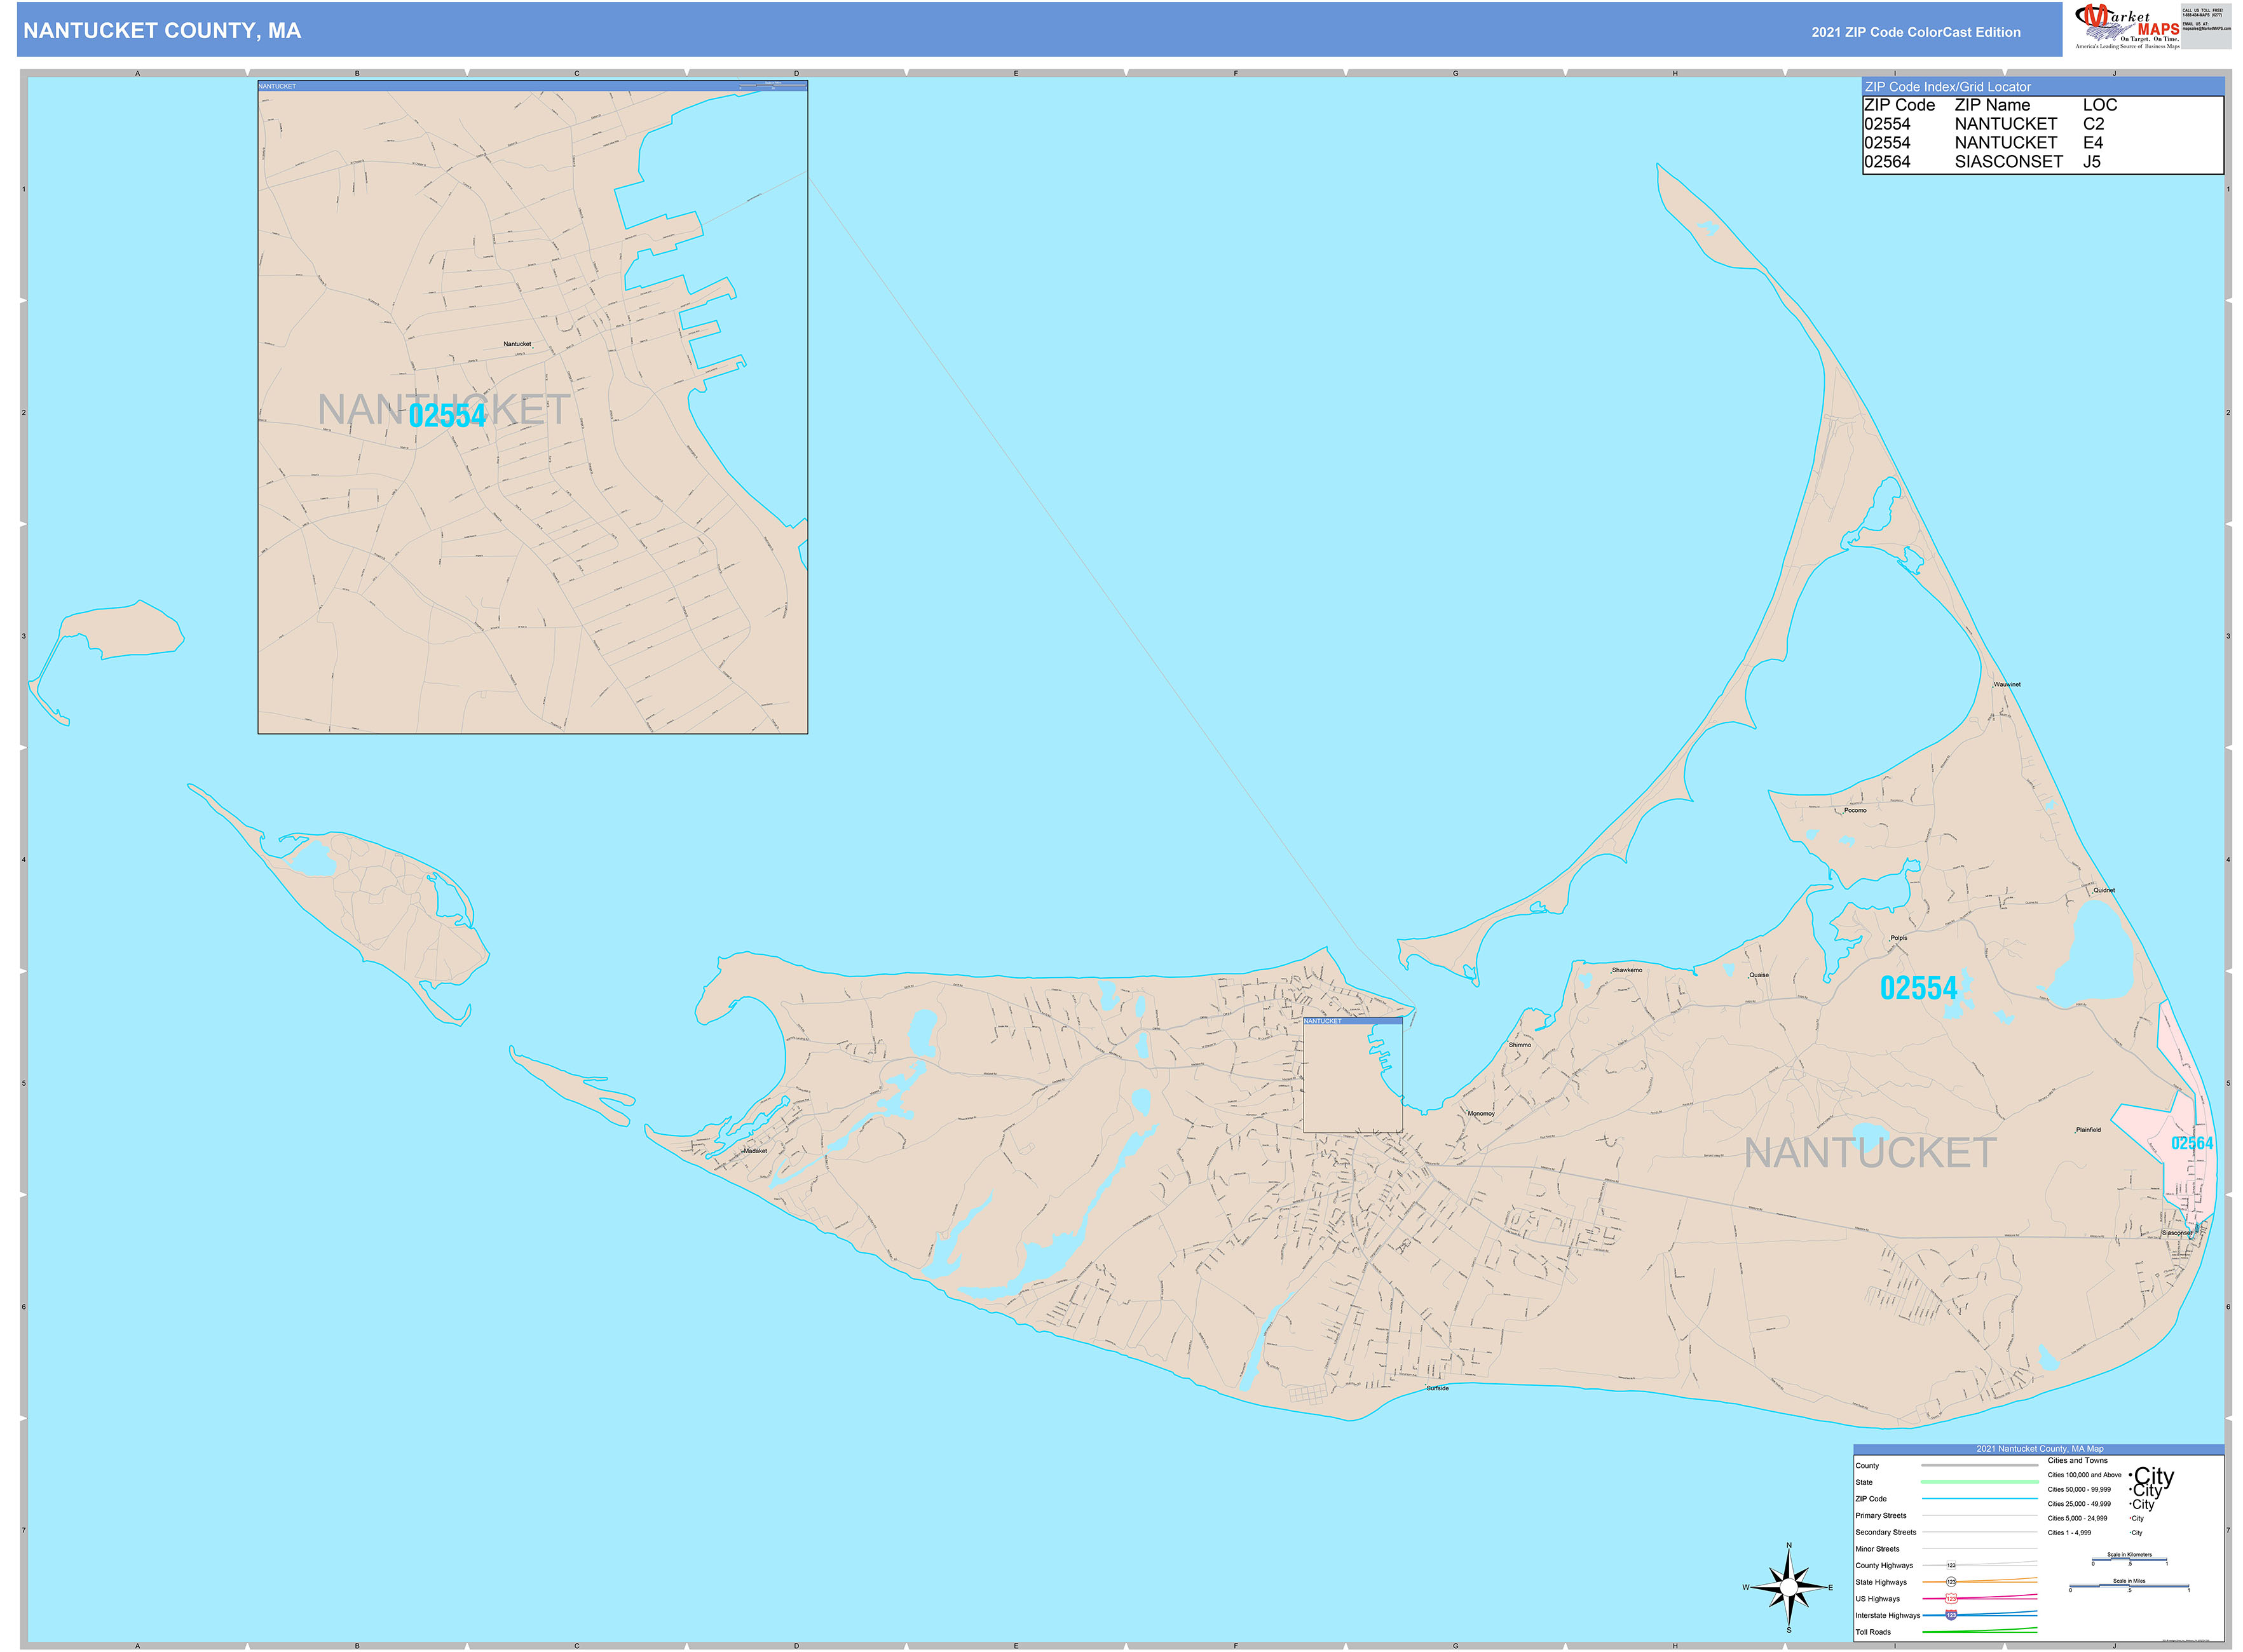Click the US Highways 123 shield
2243x1652 pixels.
tap(1952, 1599)
